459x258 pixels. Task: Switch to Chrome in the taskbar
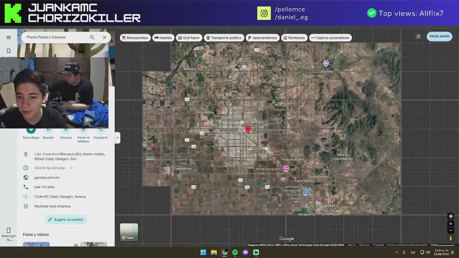coord(224,252)
